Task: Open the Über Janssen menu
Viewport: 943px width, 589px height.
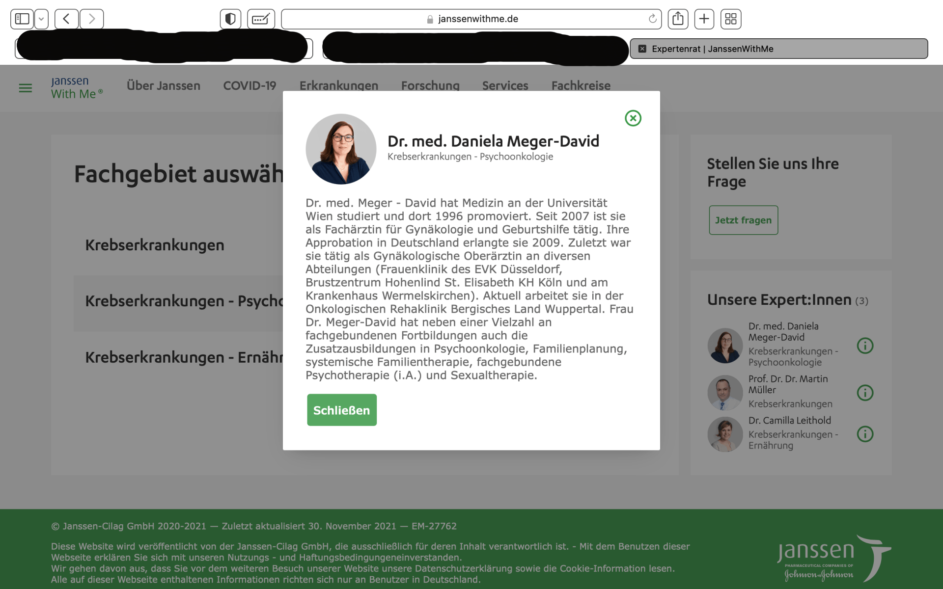Action: pyautogui.click(x=164, y=85)
